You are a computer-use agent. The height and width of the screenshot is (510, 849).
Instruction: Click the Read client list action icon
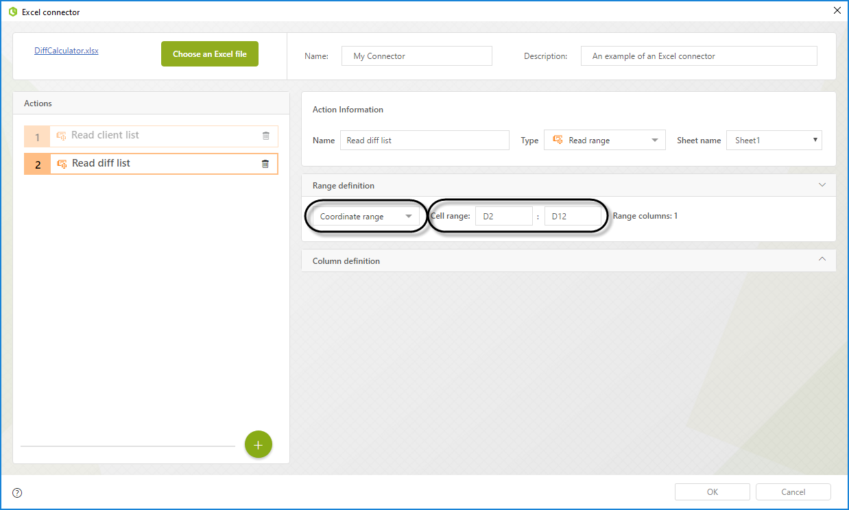[61, 136]
